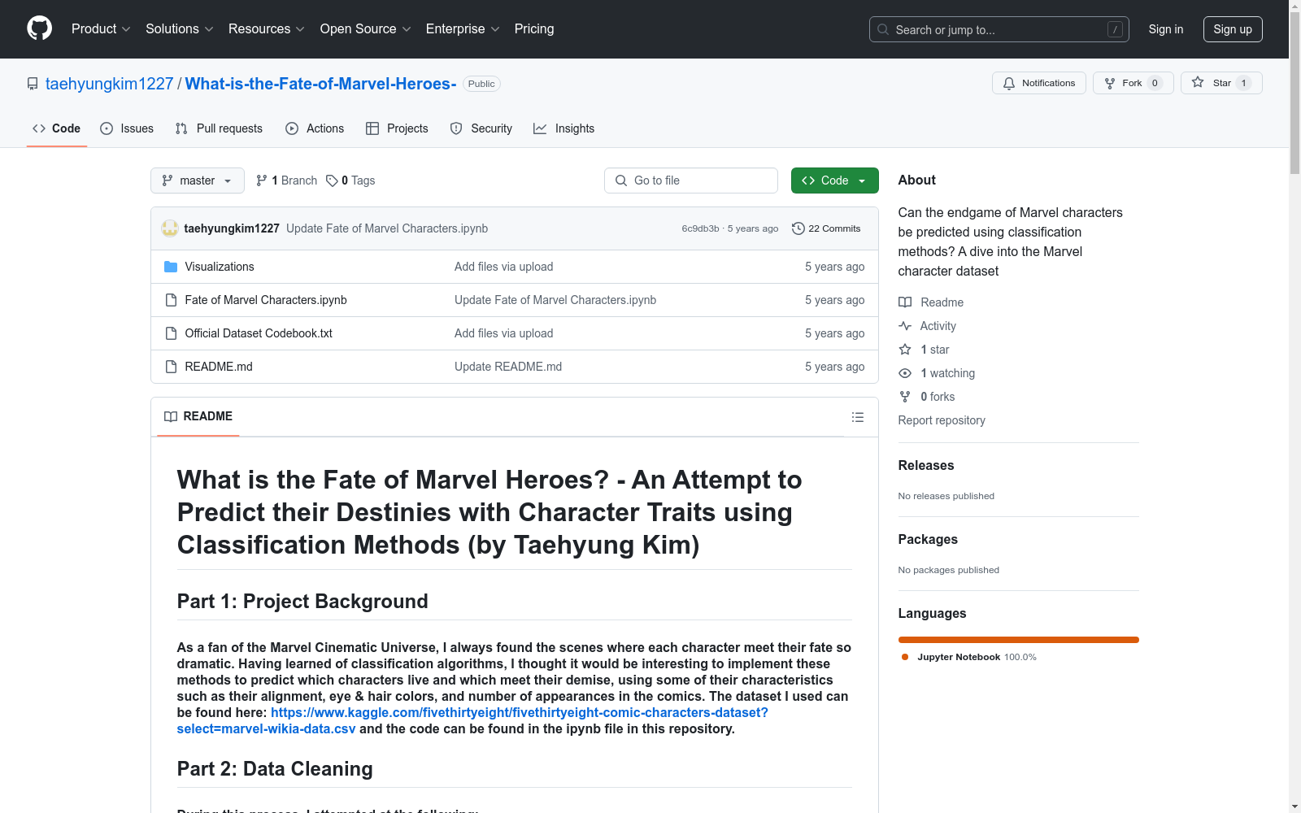Switch to the Projects tab
The width and height of the screenshot is (1301, 813).
(397, 128)
